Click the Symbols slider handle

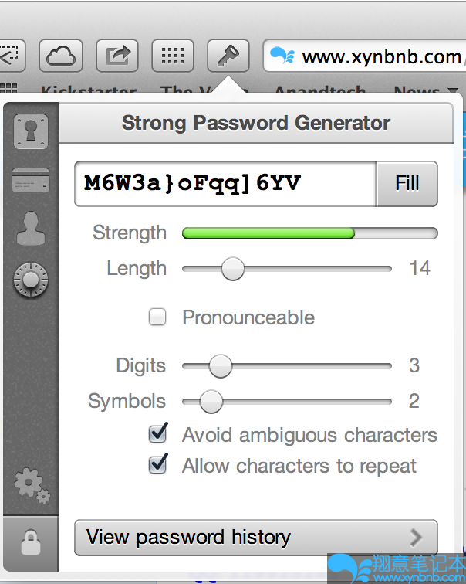[211, 402]
